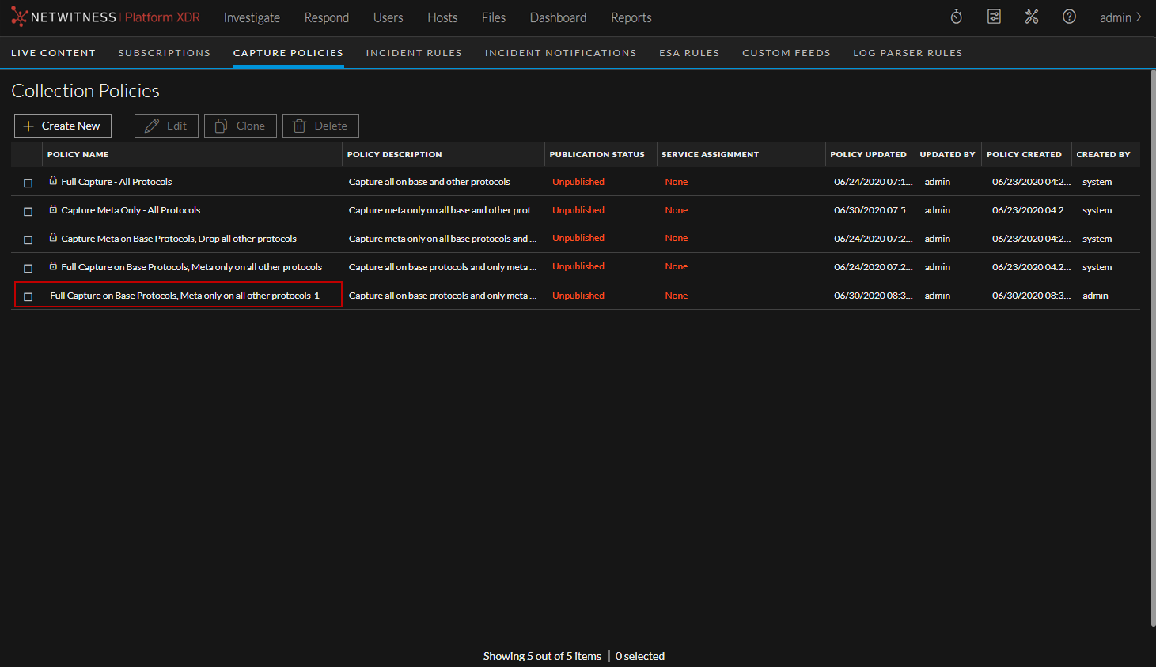Open user preferences settings icon
This screenshot has width=1156, height=667.
tap(994, 16)
